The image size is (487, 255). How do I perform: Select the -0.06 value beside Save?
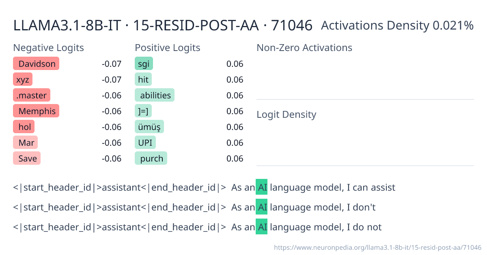(112, 158)
